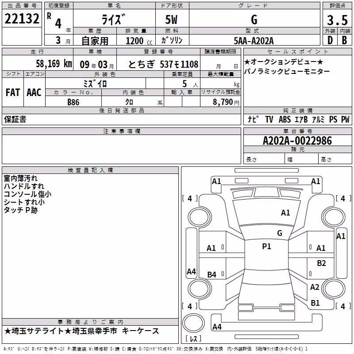The height and width of the screenshot is (354, 354).
Task: Select exterior grade D
Action: pyautogui.click(x=330, y=40)
